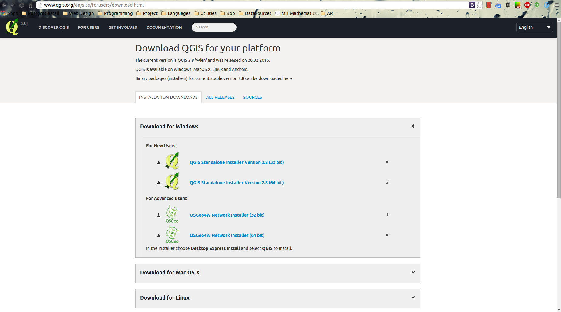Click the external link icon for the 32 bit standalone installer
The width and height of the screenshot is (561, 312).
(387, 162)
